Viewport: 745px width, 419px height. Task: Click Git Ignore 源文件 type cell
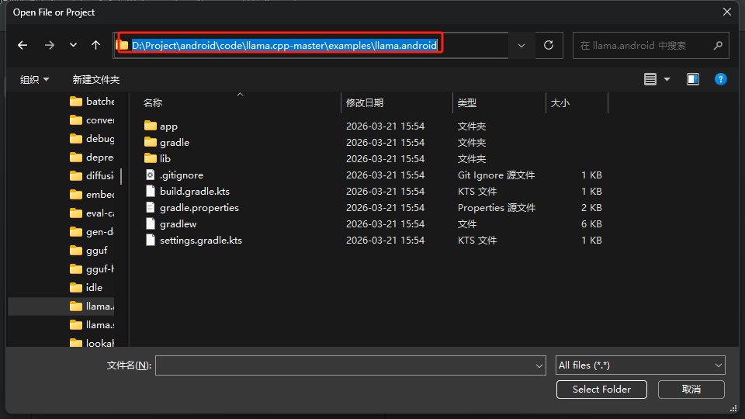(496, 175)
